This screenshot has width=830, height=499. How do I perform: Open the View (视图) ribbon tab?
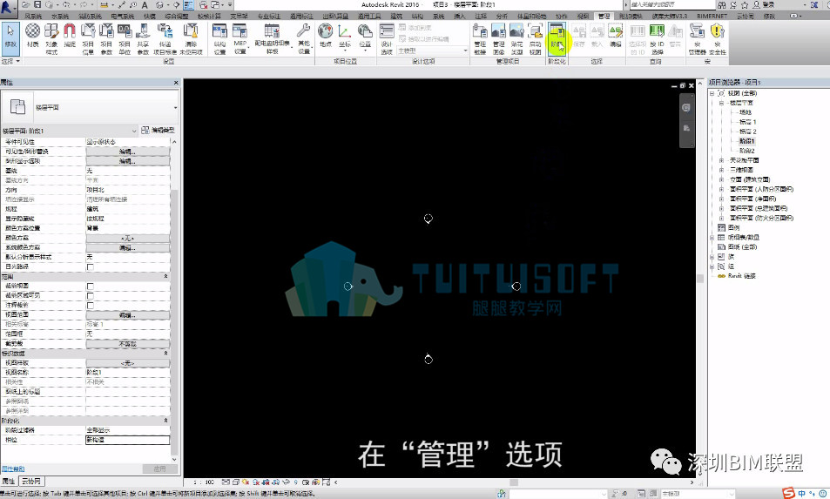pyautogui.click(x=583, y=17)
